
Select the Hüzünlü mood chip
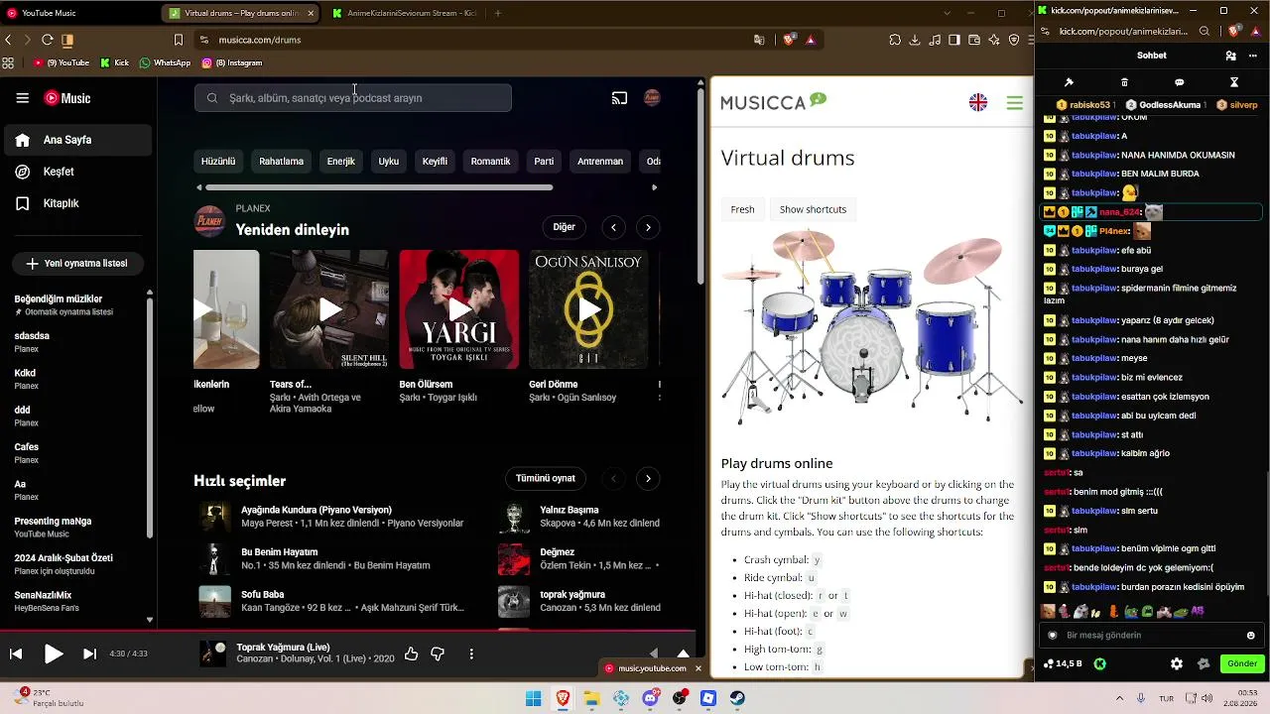218,162
